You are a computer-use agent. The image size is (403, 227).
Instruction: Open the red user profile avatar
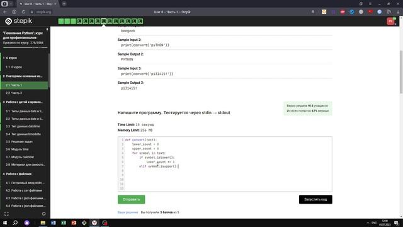[x=390, y=21]
